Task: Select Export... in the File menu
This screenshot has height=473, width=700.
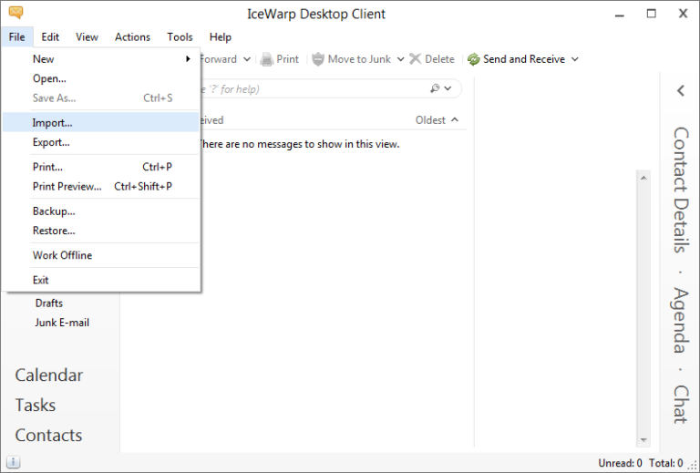Action: click(x=101, y=142)
